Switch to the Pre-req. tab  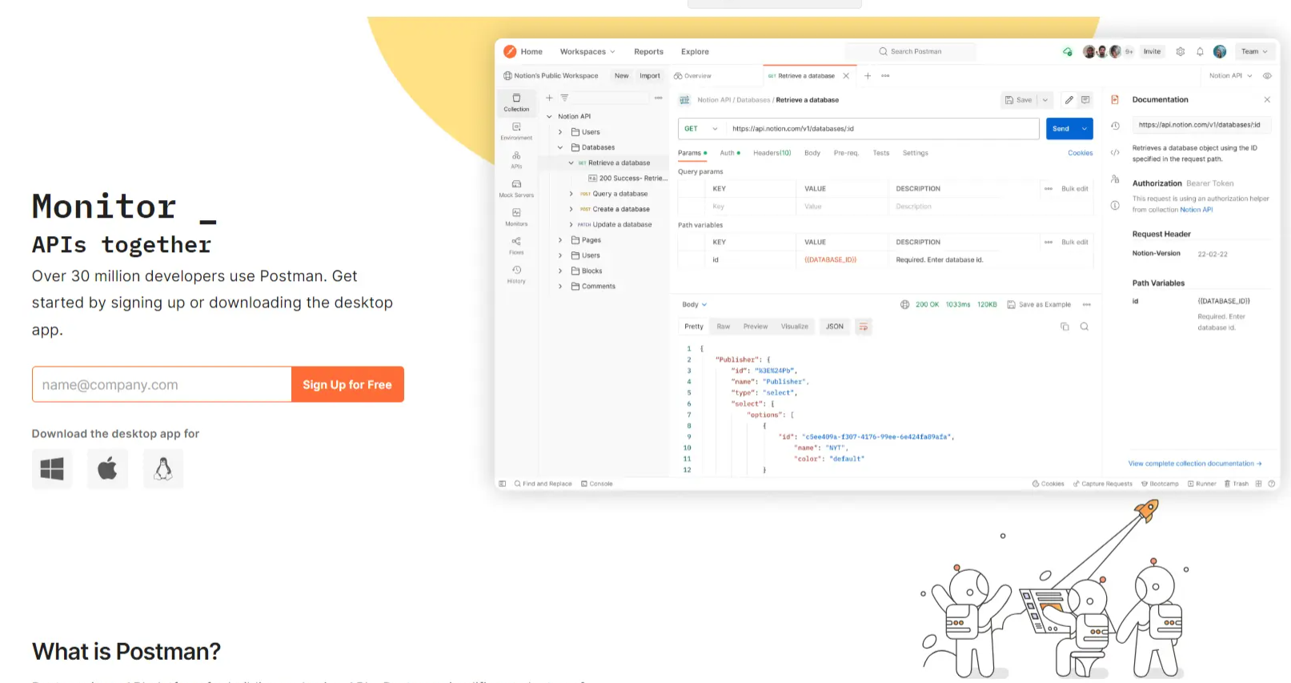(846, 153)
